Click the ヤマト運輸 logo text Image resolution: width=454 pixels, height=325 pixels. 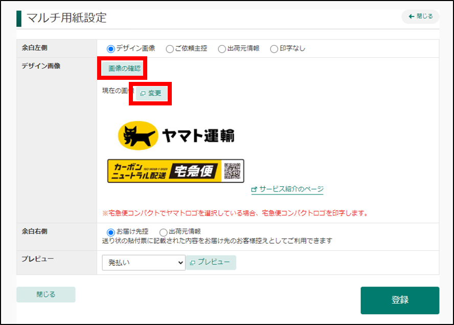(x=198, y=136)
